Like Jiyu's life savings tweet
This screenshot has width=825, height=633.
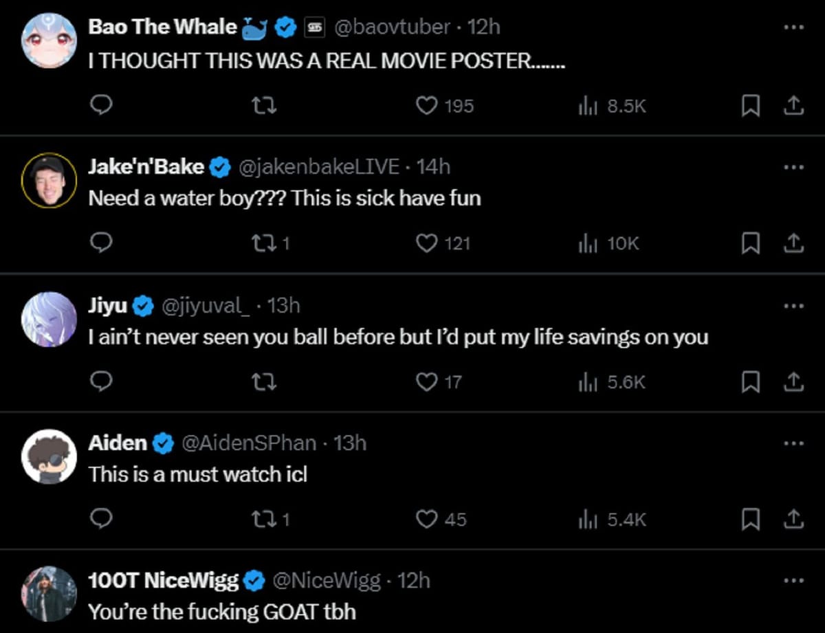428,381
